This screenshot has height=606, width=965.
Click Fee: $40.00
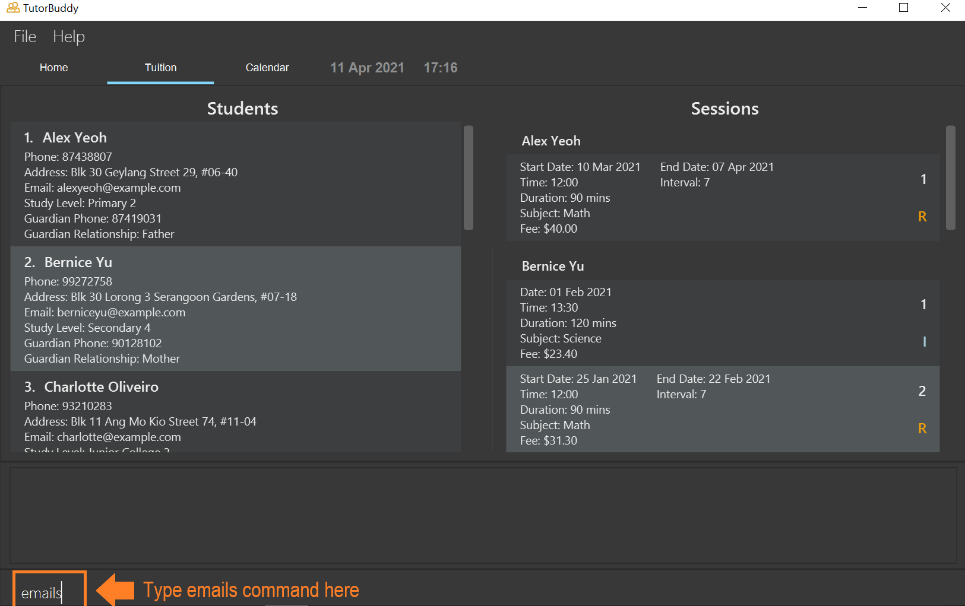coord(549,229)
